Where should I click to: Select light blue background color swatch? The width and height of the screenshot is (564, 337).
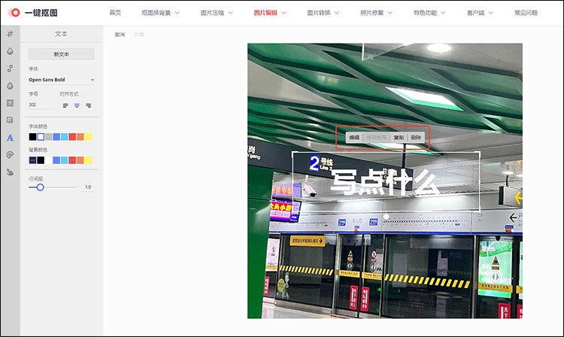[65, 160]
